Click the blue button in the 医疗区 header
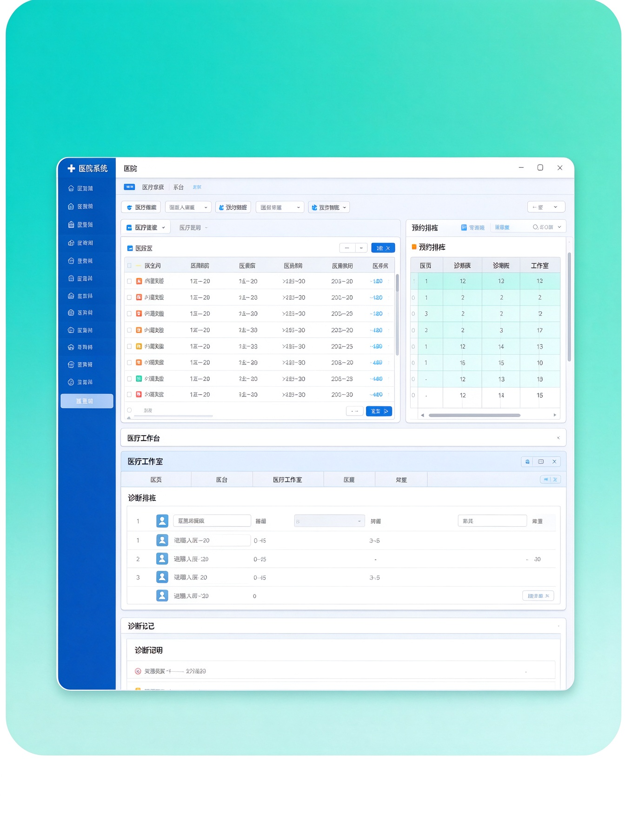 [x=383, y=248]
